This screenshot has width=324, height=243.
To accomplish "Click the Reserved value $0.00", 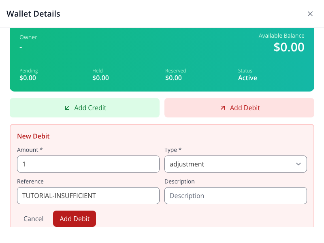I will pyautogui.click(x=173, y=78).
